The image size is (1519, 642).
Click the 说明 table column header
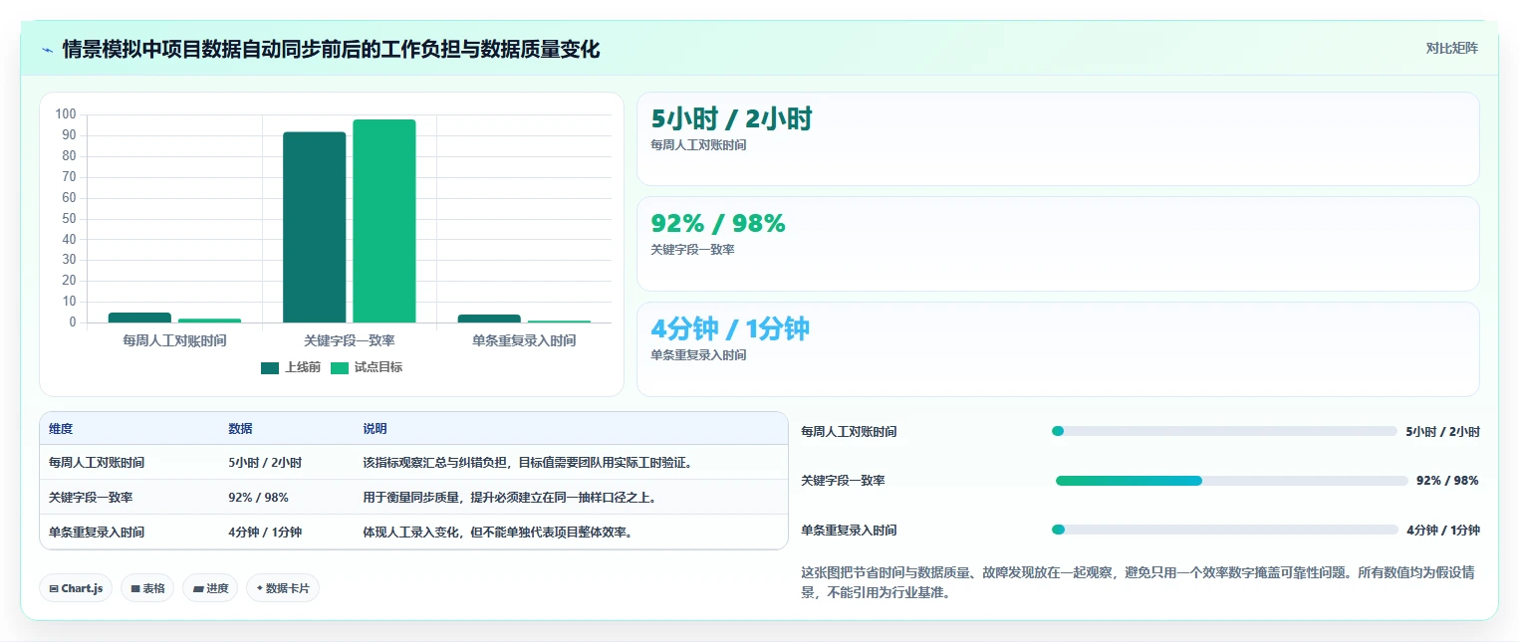375,429
